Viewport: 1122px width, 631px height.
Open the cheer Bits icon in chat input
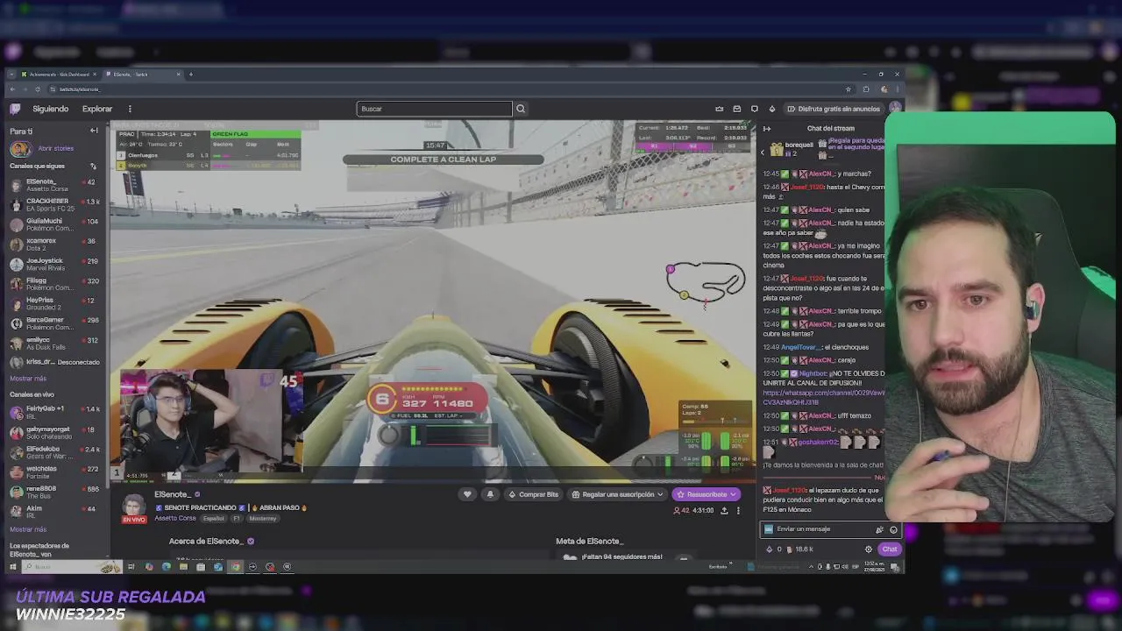pos(879,529)
